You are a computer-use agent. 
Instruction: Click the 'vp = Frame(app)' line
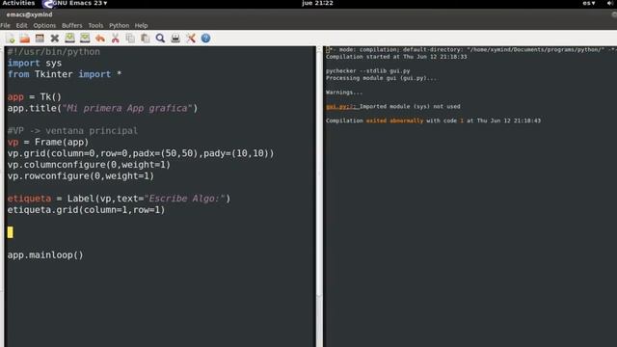click(x=48, y=142)
